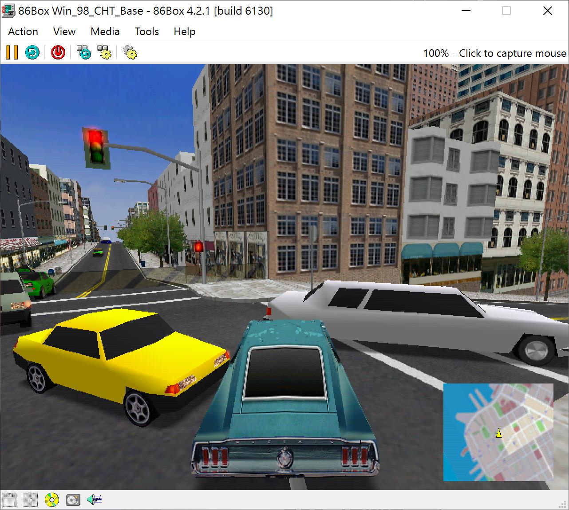The image size is (569, 510).
Task: Maximize the 86Box window
Action: (506, 11)
